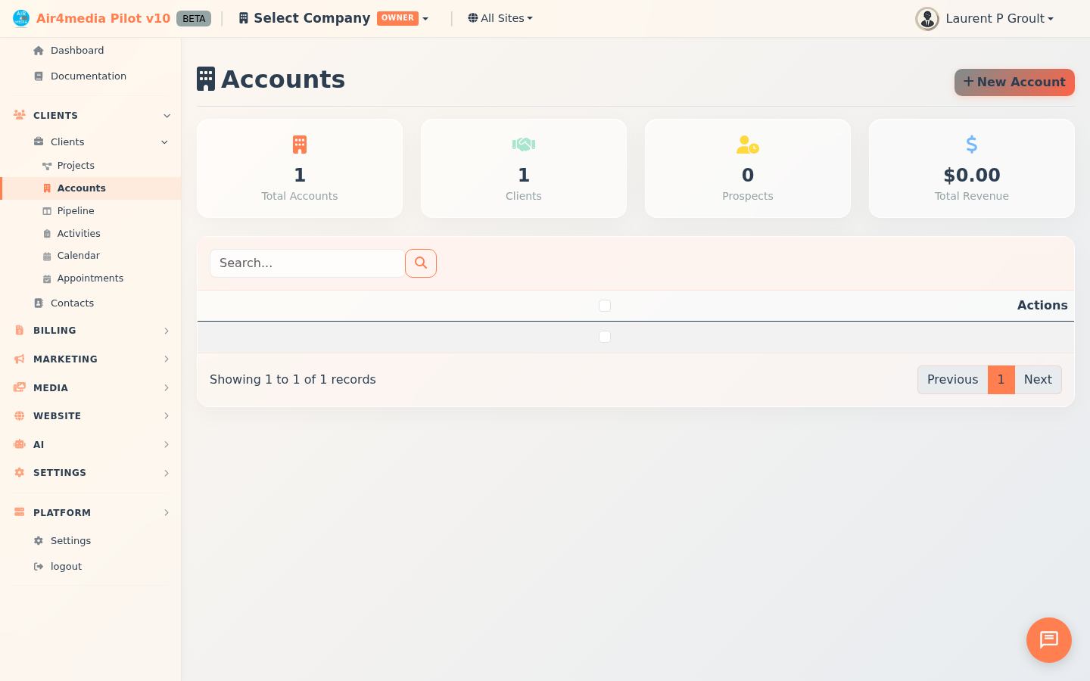
Task: Open the Pipeline section
Action: (x=76, y=210)
